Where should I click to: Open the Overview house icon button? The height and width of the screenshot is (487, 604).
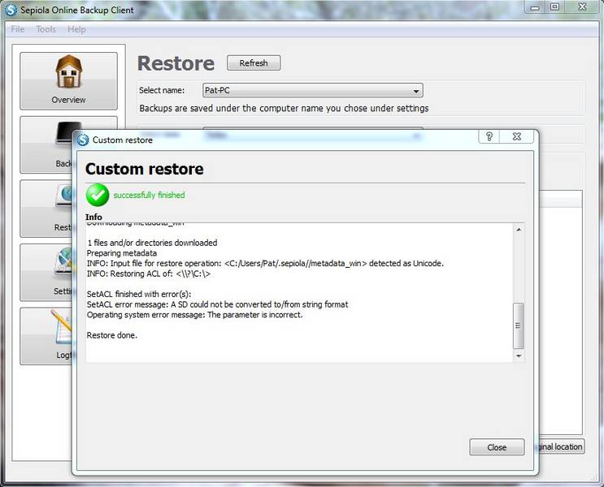[68, 81]
